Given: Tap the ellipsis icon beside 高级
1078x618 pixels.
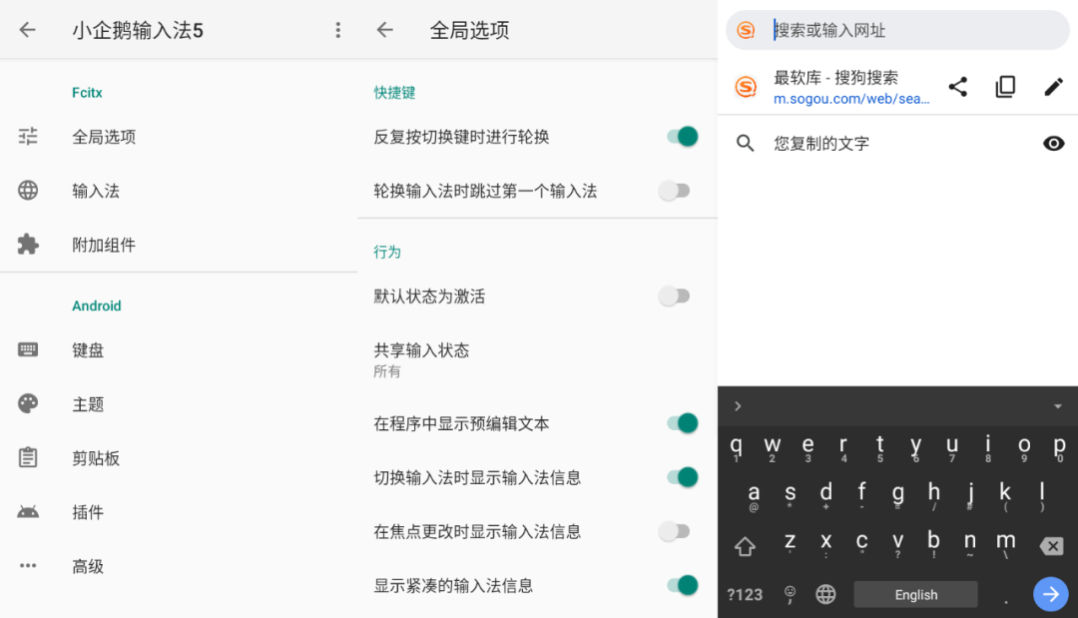Looking at the screenshot, I should 28,566.
